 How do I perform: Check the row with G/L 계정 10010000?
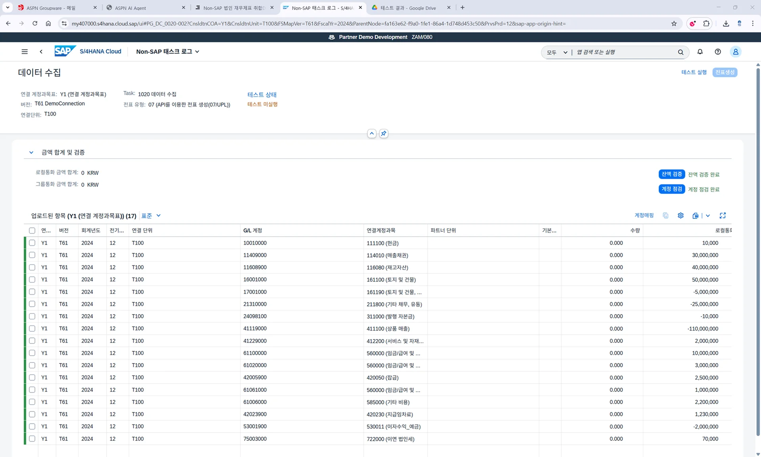[x=32, y=243]
